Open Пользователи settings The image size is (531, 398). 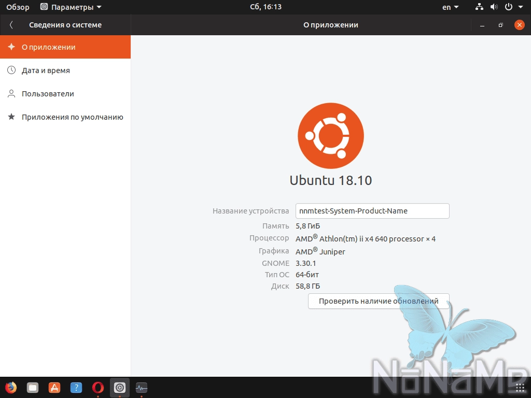(x=65, y=94)
